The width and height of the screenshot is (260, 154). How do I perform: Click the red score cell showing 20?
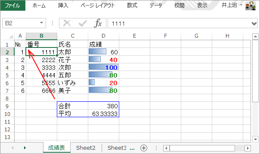[x=103, y=83]
